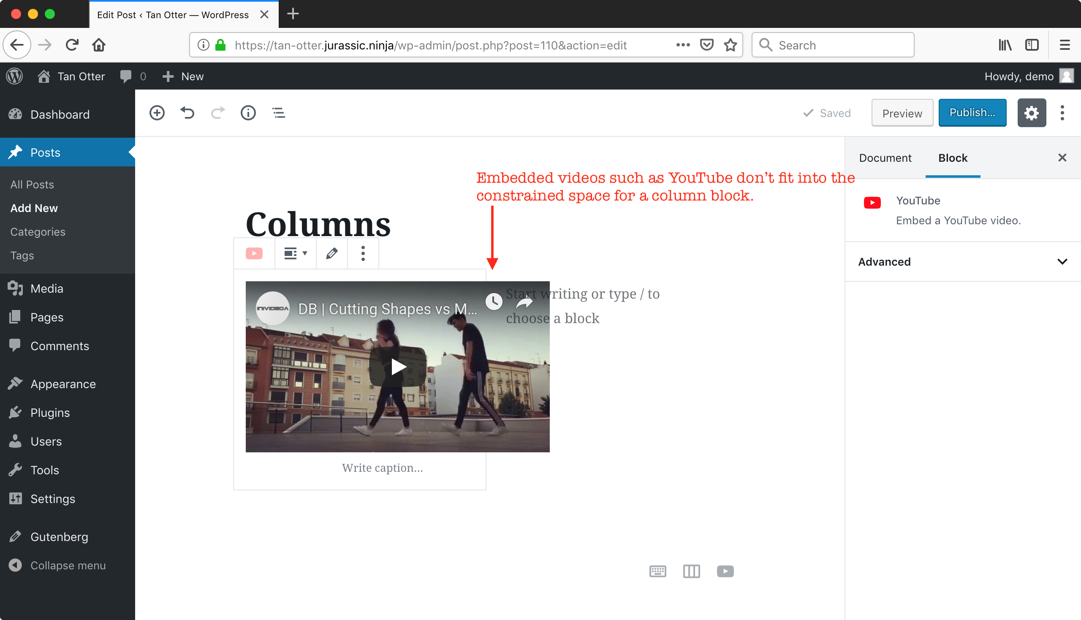1081x620 pixels.
Task: Click the Preview button
Action: 902,113
